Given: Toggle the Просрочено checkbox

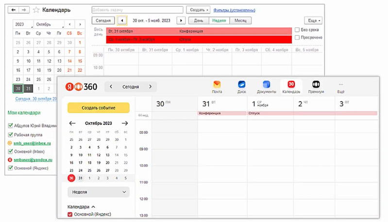Looking at the screenshot, I should click(x=297, y=37).
